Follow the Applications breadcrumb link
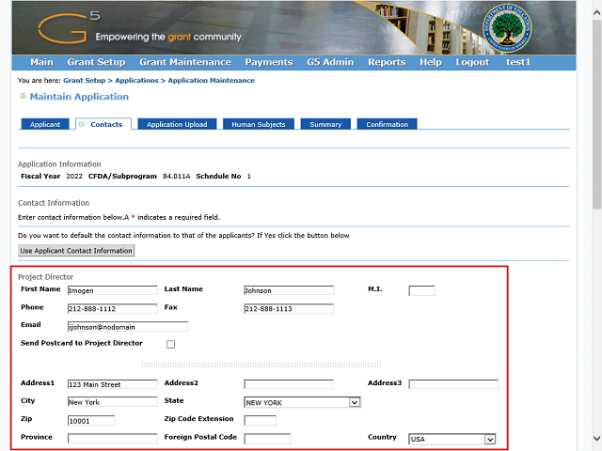Image resolution: width=602 pixels, height=451 pixels. tap(136, 80)
